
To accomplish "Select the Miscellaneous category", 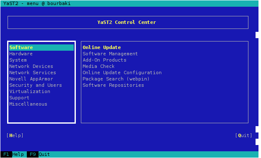I will [x=28, y=104].
